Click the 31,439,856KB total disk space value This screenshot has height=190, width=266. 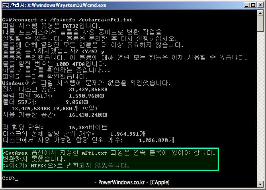(x=88, y=89)
